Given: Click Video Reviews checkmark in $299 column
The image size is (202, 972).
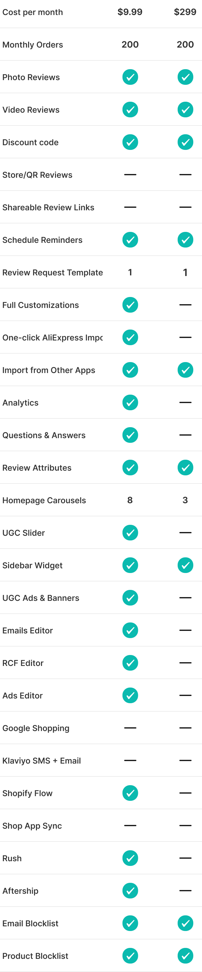Looking at the screenshot, I should (x=185, y=110).
